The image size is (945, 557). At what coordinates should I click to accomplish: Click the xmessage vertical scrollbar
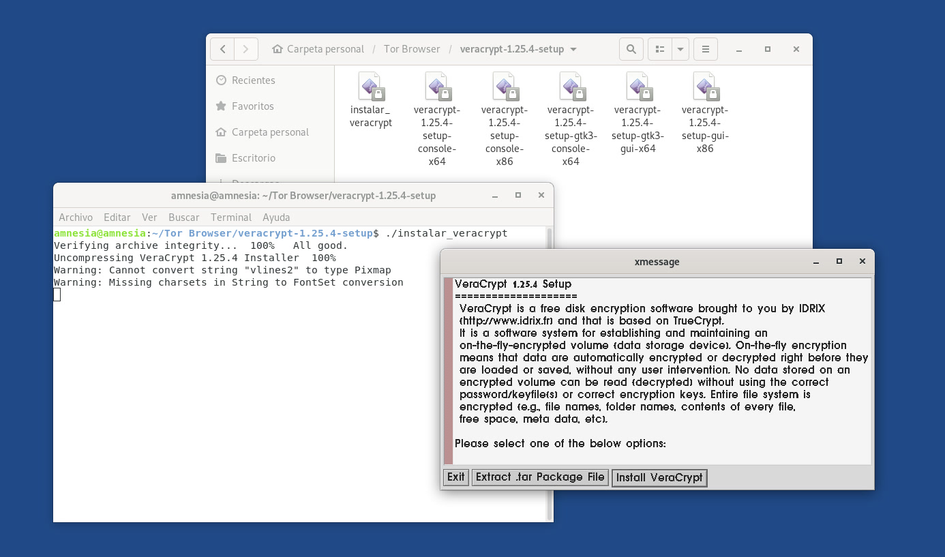pos(448,371)
